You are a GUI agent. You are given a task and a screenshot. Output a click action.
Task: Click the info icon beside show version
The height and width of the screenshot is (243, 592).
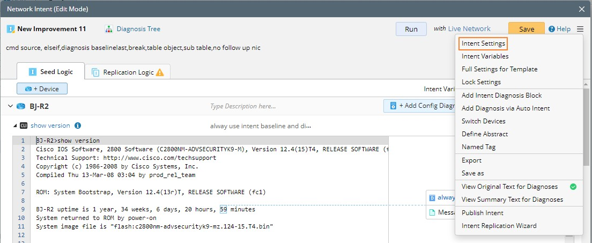tap(78, 126)
